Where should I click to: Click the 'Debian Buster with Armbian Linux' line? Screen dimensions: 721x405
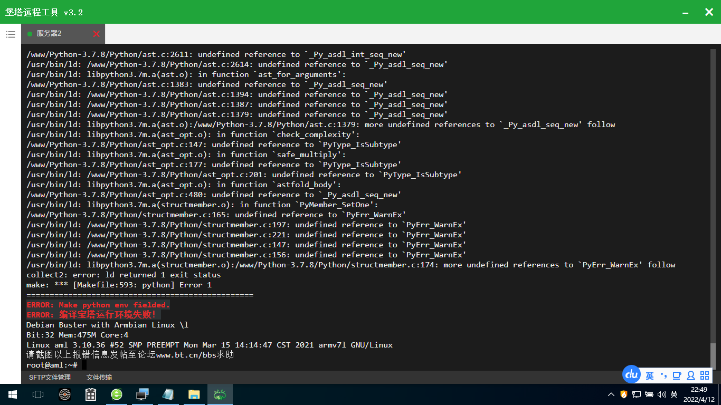pyautogui.click(x=107, y=325)
